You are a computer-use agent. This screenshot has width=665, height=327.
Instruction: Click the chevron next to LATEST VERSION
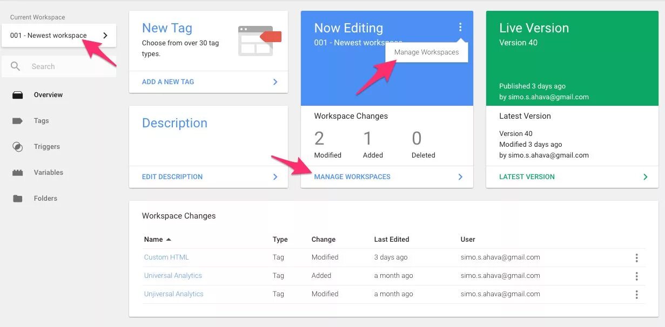pyautogui.click(x=645, y=177)
